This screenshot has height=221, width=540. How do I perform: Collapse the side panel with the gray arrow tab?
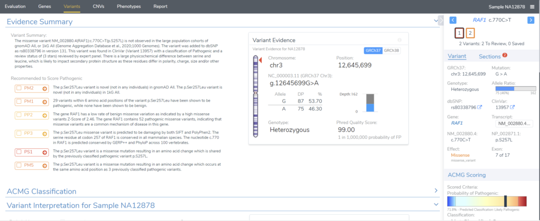[x=440, y=21]
